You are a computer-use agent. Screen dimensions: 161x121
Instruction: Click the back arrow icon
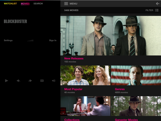[158, 4]
